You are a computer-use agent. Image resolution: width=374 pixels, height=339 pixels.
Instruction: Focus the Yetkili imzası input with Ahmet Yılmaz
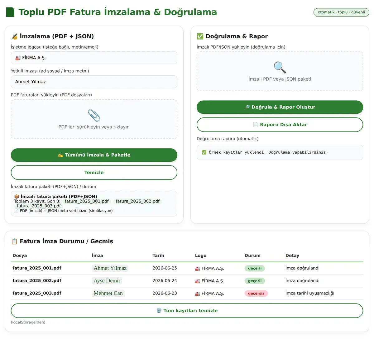(94, 82)
